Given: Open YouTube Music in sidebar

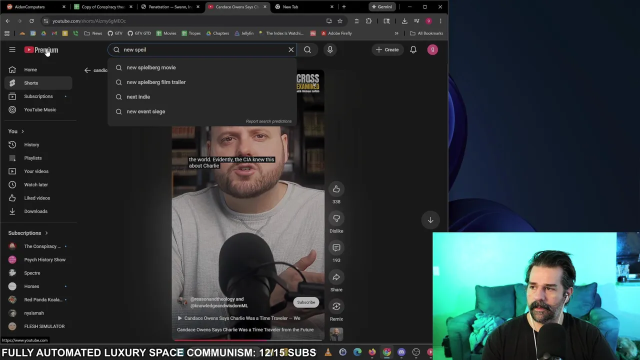Looking at the screenshot, I should (x=38, y=109).
